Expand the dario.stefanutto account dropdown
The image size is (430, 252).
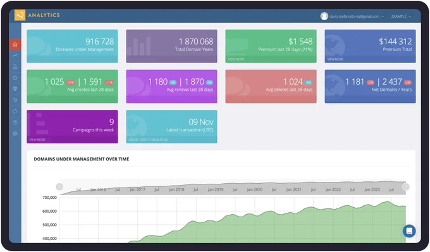pos(357,16)
